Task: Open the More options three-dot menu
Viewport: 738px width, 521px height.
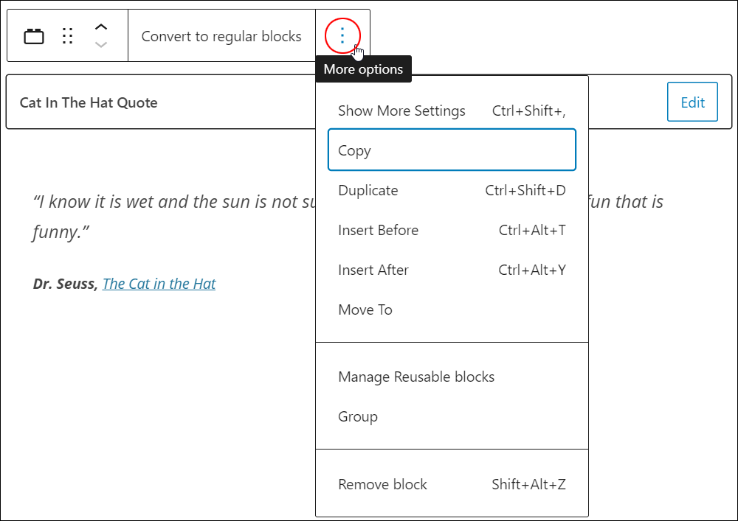Action: coord(342,35)
